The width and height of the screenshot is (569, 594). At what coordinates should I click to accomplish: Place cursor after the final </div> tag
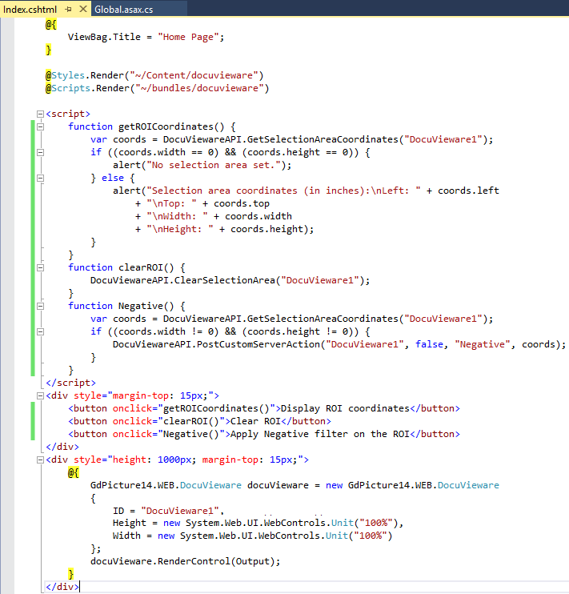click(79, 587)
